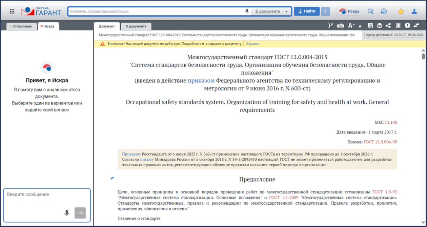Open favorites with the star icon
This screenshot has width=427, height=227.
pyautogui.click(x=401, y=11)
